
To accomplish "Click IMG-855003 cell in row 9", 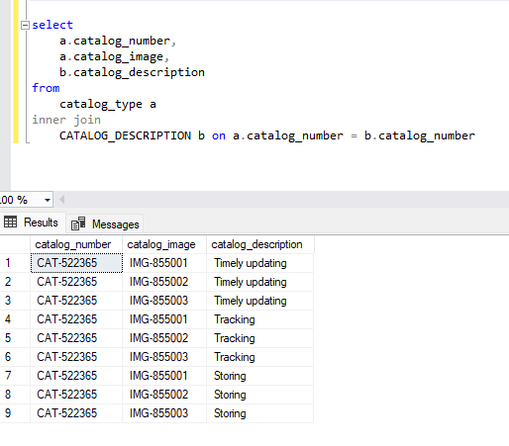I will click(x=164, y=413).
